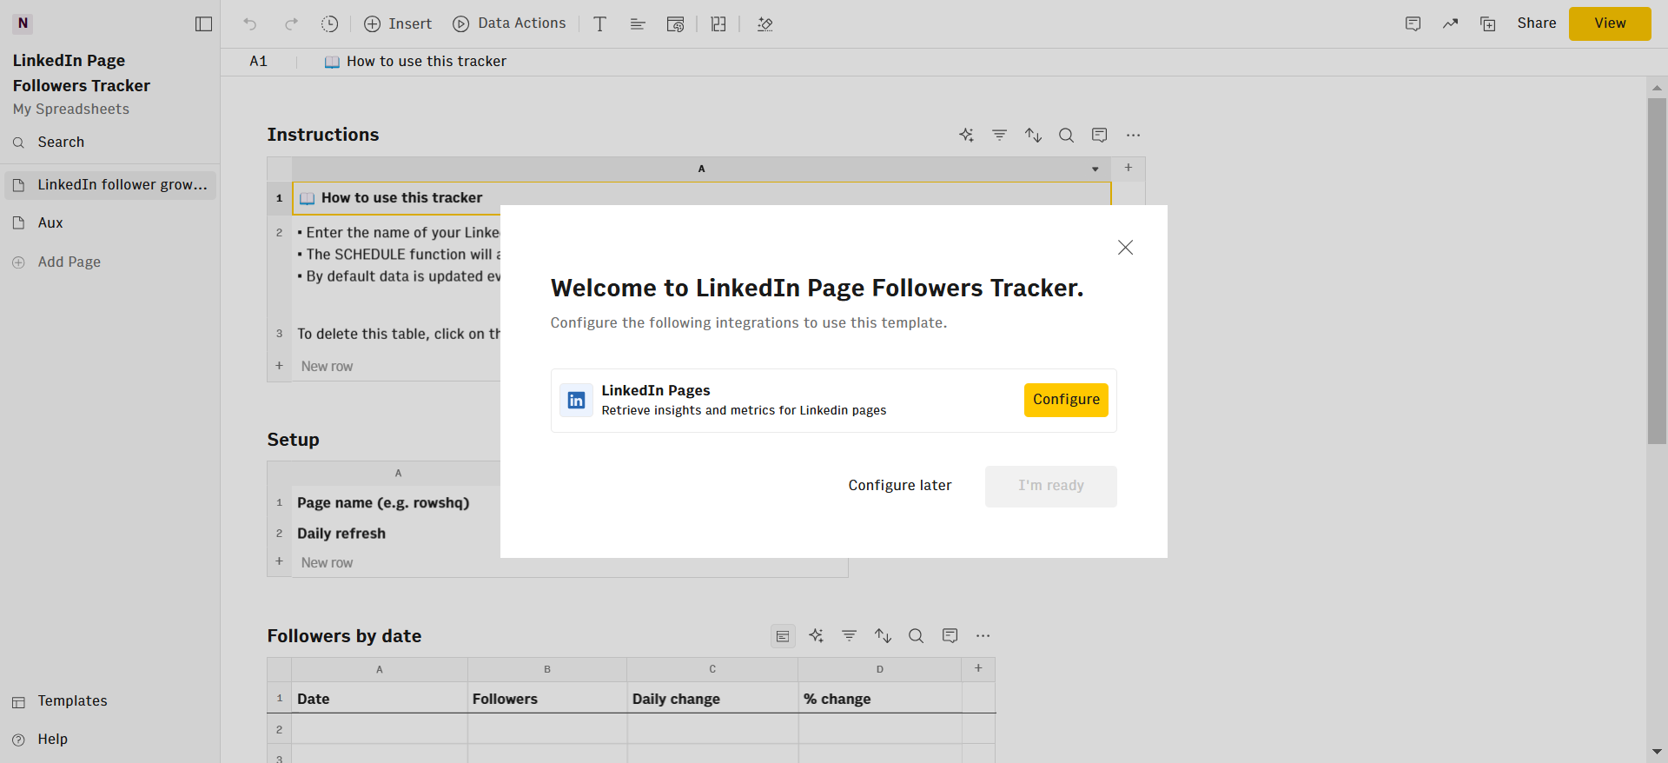Image resolution: width=1668 pixels, height=763 pixels.
Task: Click the Setup table title
Action: 293,440
